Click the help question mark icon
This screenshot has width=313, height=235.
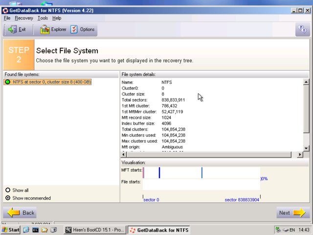[302, 29]
